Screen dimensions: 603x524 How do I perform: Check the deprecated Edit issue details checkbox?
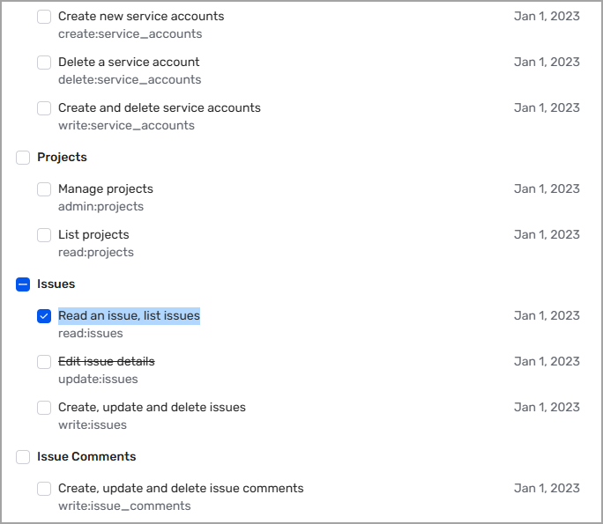[44, 362]
